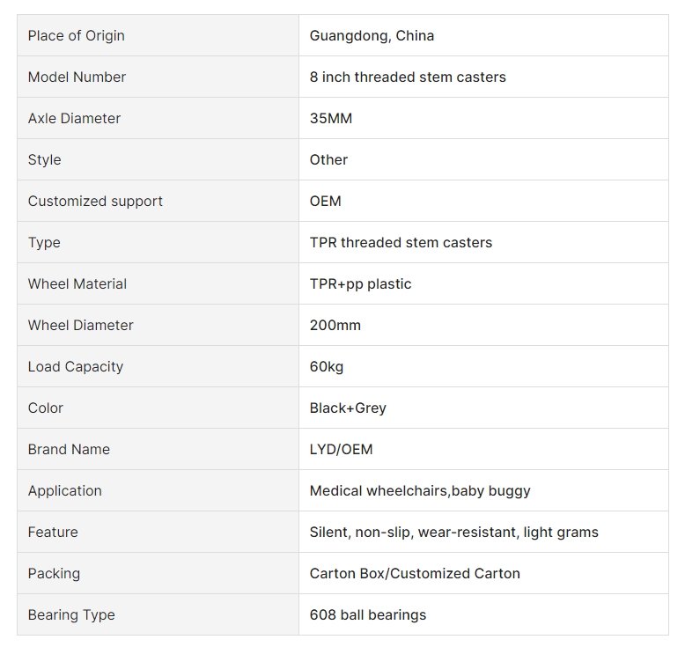Click the Model Number label
The width and height of the screenshot is (685, 647).
(x=77, y=77)
